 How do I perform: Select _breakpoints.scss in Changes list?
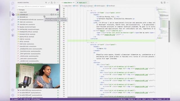click(x=38, y=49)
